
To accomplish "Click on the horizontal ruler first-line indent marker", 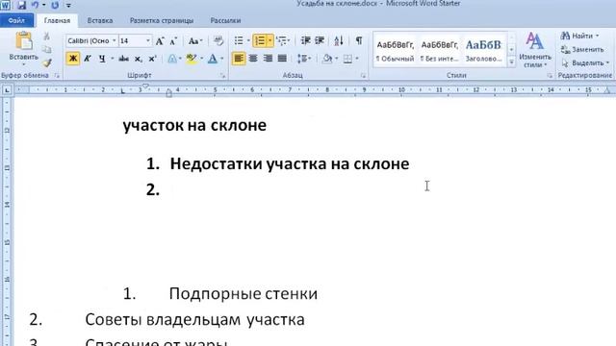I will (145, 86).
